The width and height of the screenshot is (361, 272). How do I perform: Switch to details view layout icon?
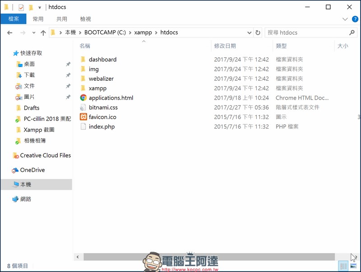pyautogui.click(x=343, y=266)
